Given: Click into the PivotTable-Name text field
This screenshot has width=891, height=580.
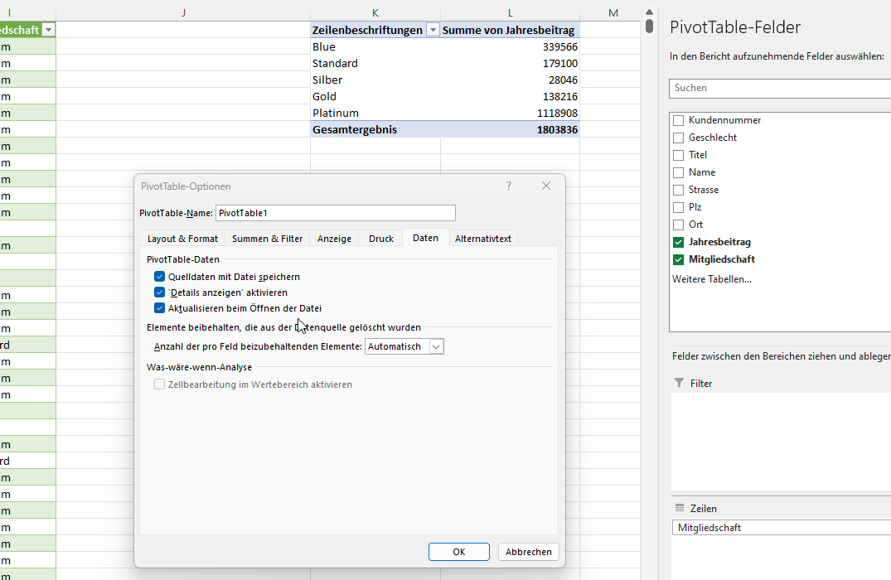Looking at the screenshot, I should click(x=335, y=213).
